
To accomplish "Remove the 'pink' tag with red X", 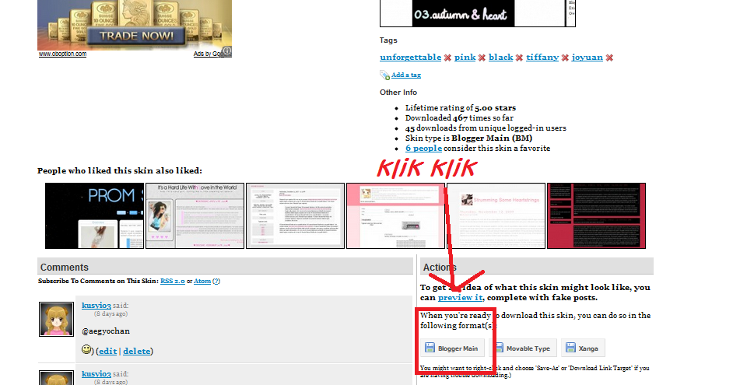I will click(482, 58).
